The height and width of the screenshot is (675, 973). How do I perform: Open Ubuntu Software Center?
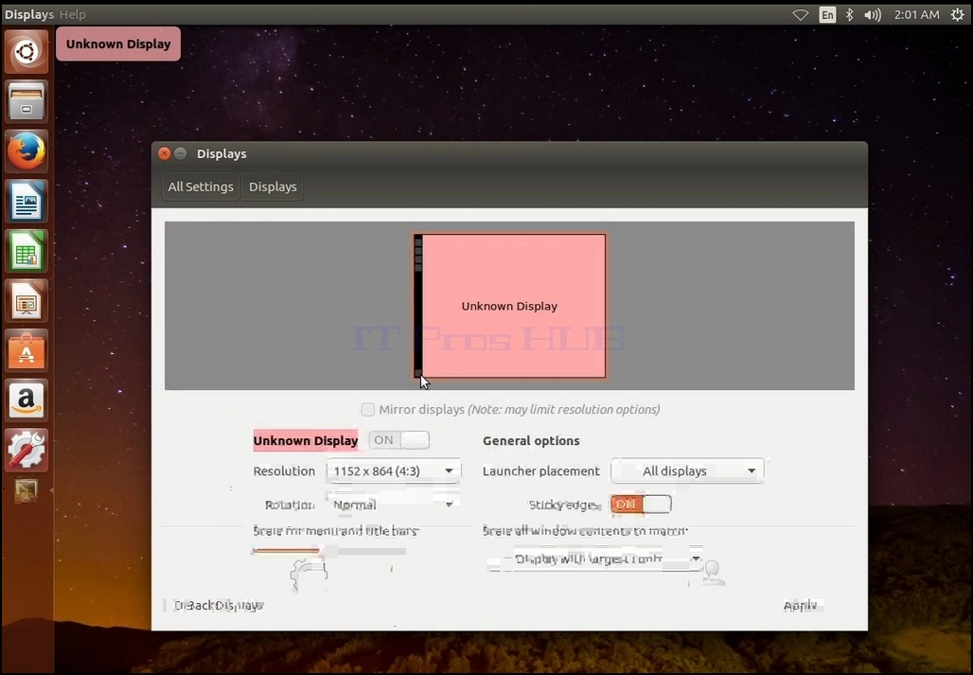coord(27,352)
